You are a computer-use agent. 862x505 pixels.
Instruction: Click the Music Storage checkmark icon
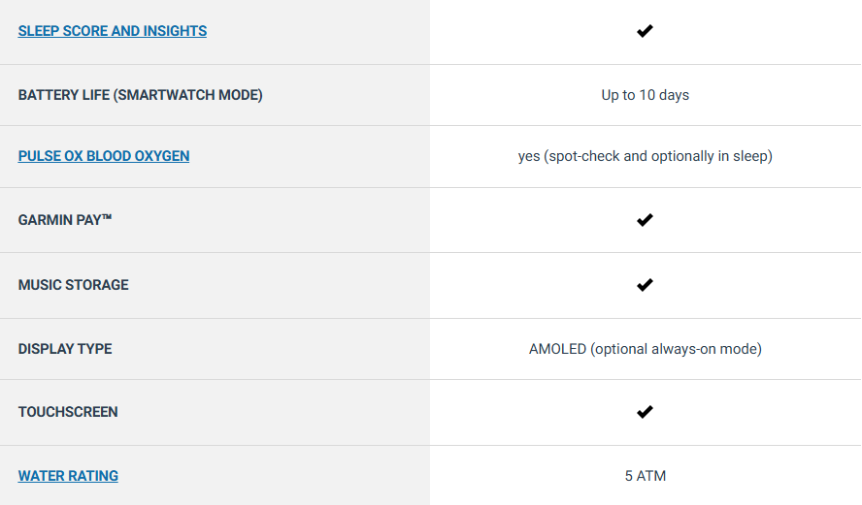[x=645, y=285]
